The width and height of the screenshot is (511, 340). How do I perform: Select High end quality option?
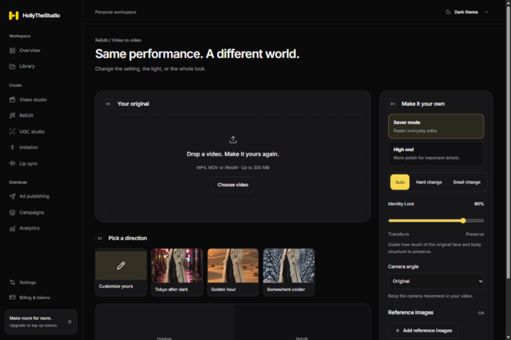pos(436,154)
